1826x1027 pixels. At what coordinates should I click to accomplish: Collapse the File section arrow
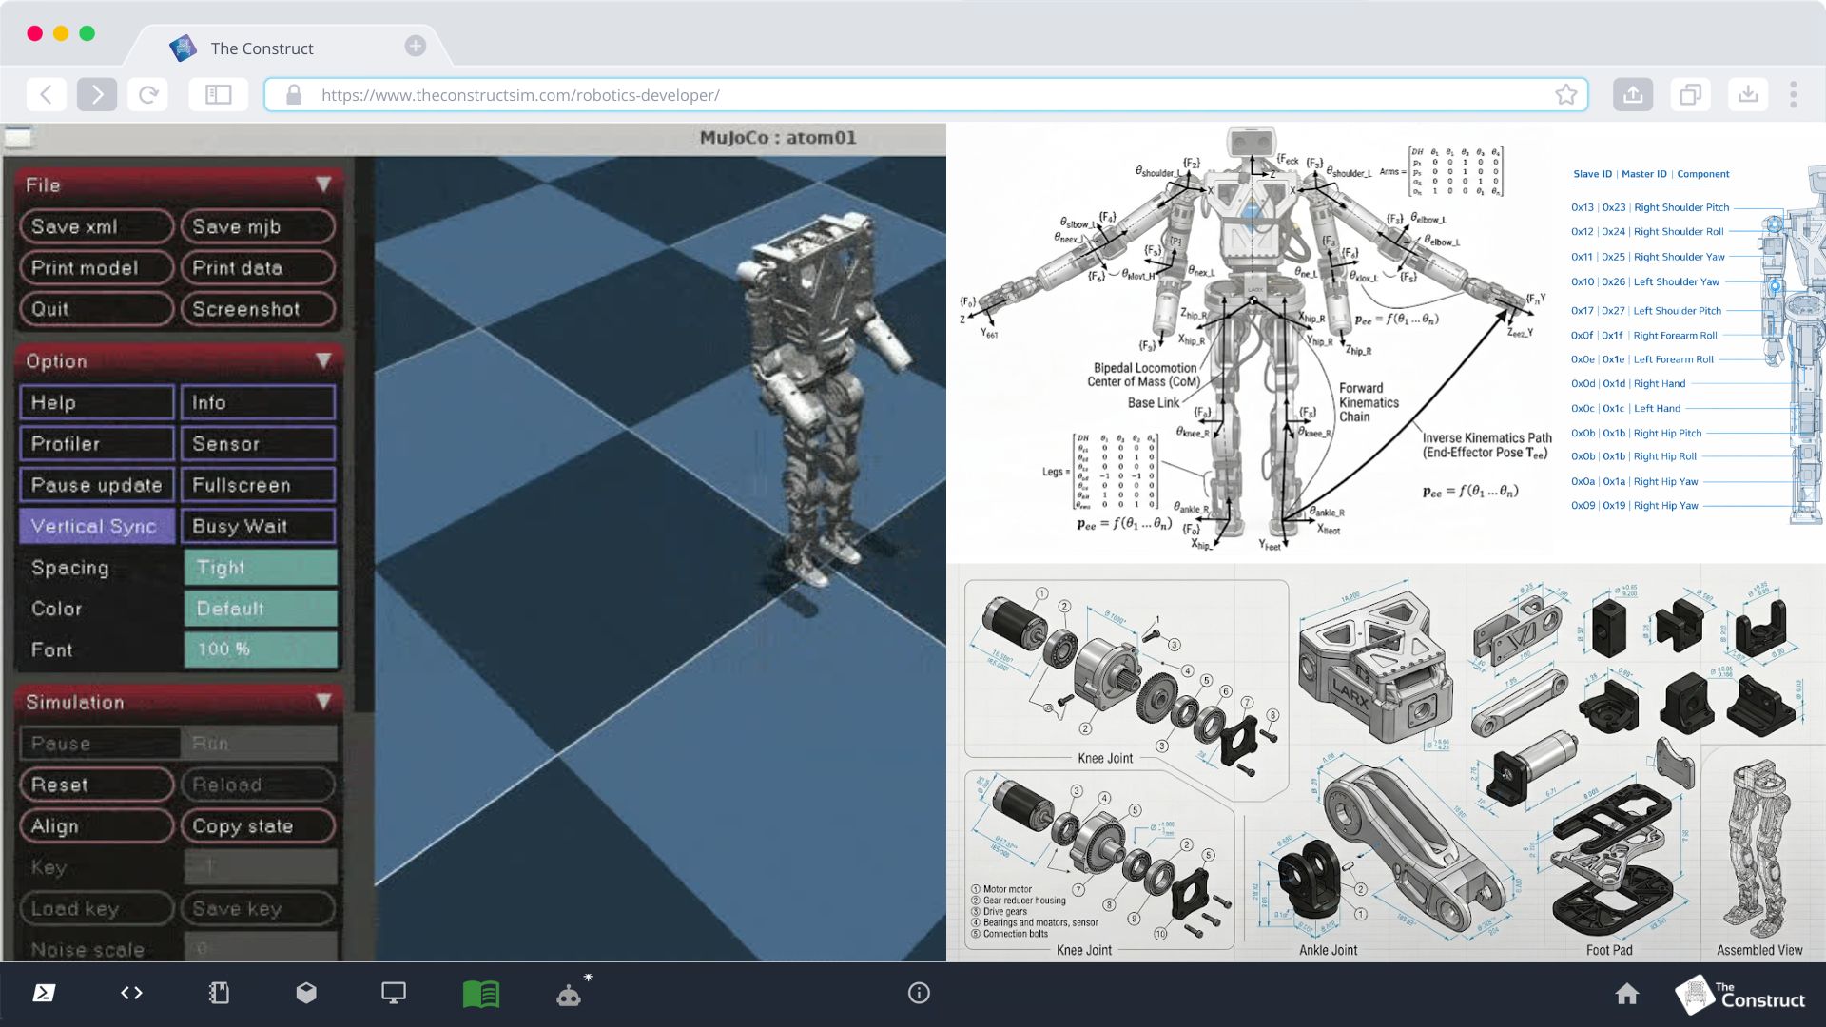(323, 184)
